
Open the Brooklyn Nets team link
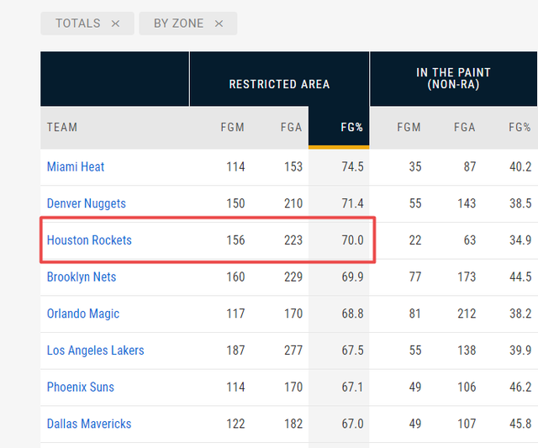[x=82, y=277]
